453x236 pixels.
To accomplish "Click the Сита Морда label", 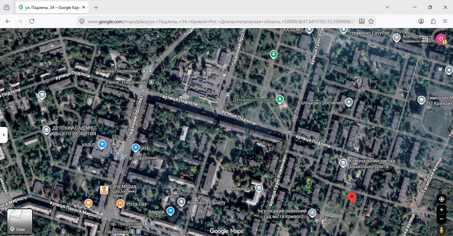I will pos(123,186).
